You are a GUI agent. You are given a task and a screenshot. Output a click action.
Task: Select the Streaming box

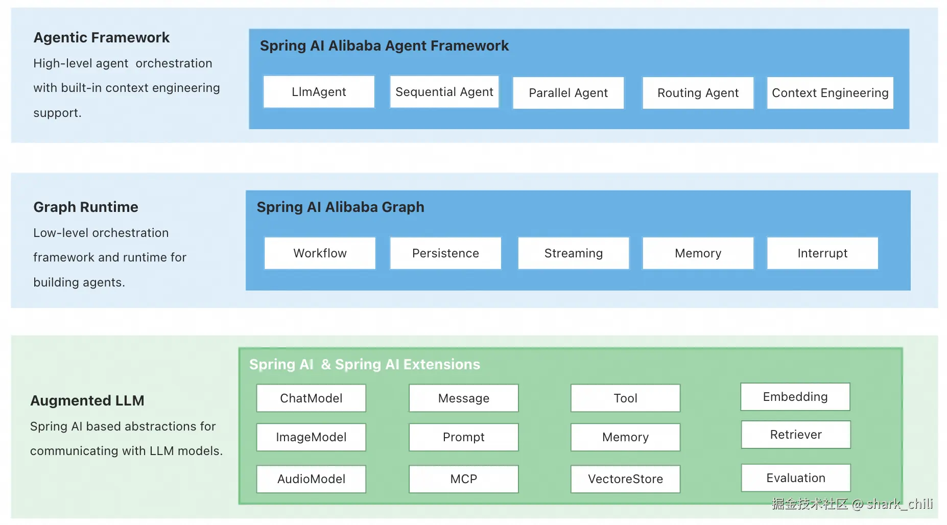[x=573, y=253]
